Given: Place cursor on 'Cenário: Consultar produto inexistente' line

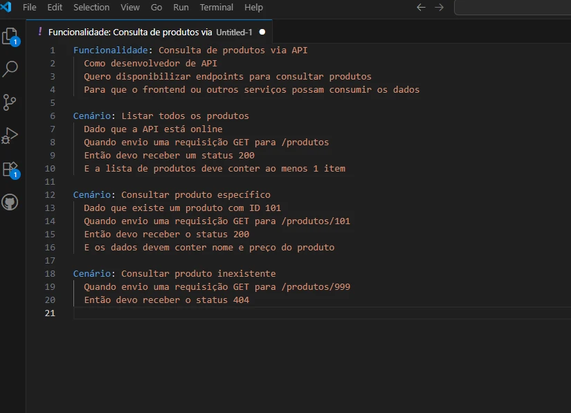Looking at the screenshot, I should pos(174,274).
